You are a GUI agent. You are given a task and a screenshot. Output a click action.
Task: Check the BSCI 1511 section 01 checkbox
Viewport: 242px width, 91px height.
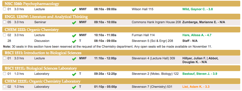5,58
